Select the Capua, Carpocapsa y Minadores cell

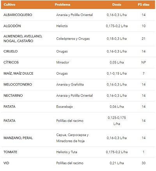(72, 138)
